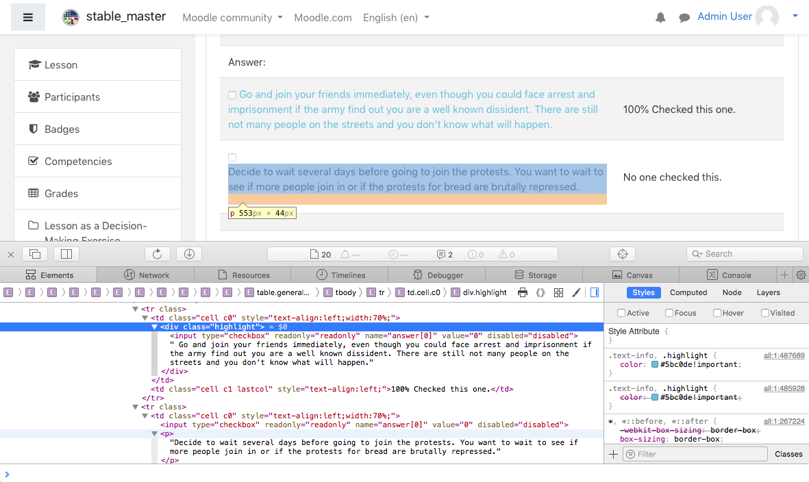Close the Web Inspector panel

pyautogui.click(x=11, y=254)
